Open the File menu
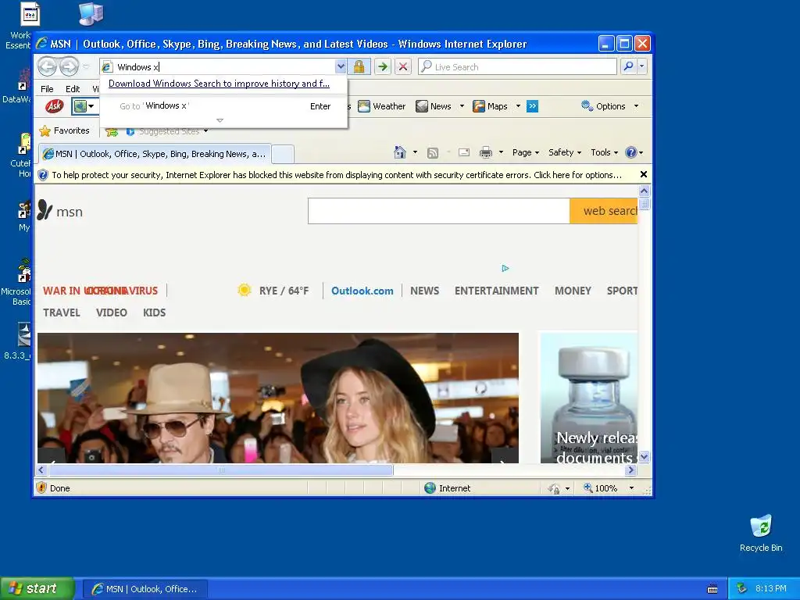 pyautogui.click(x=47, y=89)
